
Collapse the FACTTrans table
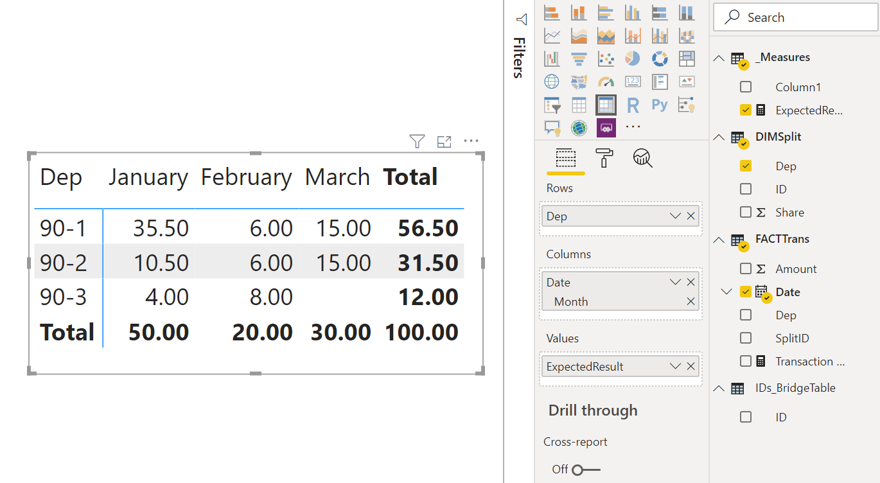point(719,240)
